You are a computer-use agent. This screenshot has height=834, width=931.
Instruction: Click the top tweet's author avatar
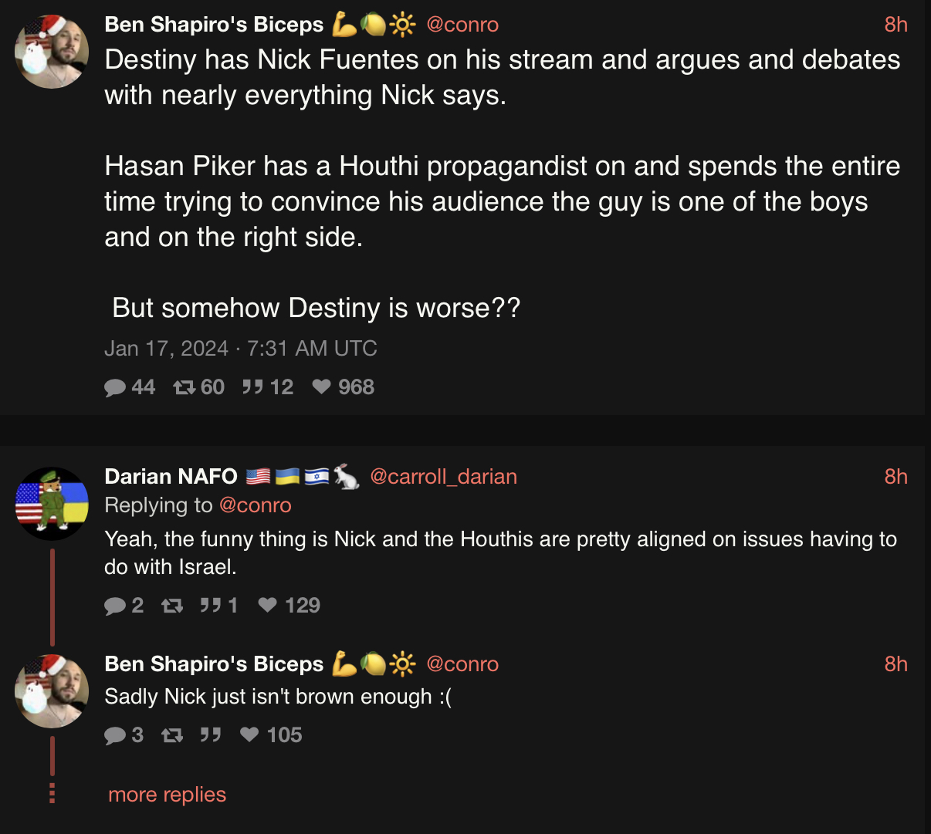click(52, 52)
